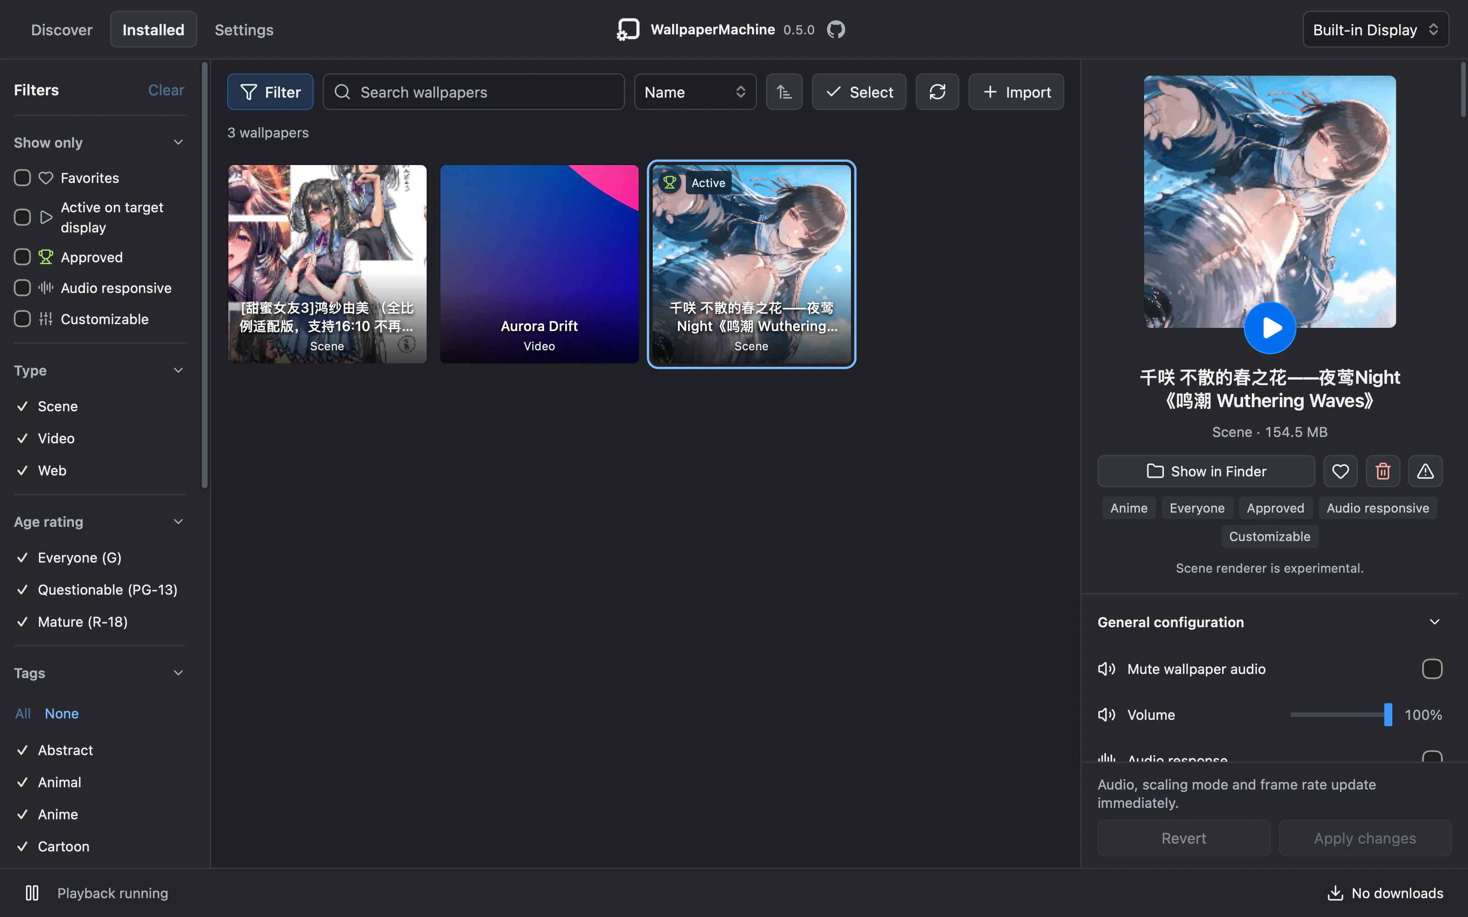Click the waveform icon beside Audio responsive

(45, 287)
